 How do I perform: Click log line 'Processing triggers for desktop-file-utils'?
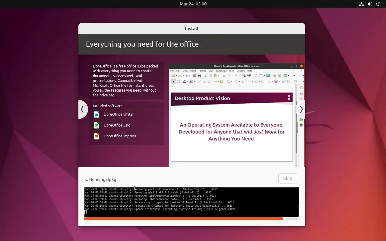coord(159,202)
